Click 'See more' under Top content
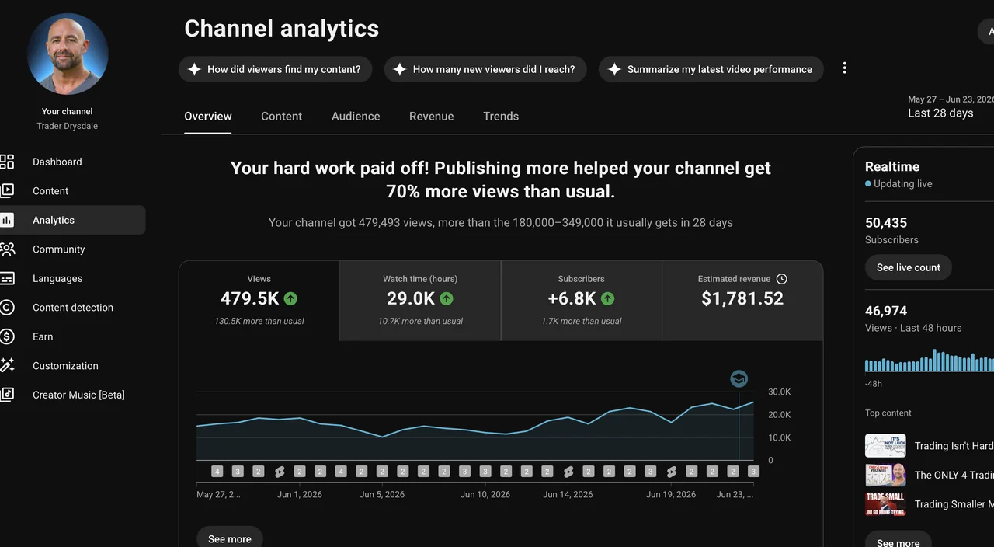Viewport: 994px width, 547px height. pyautogui.click(x=898, y=541)
